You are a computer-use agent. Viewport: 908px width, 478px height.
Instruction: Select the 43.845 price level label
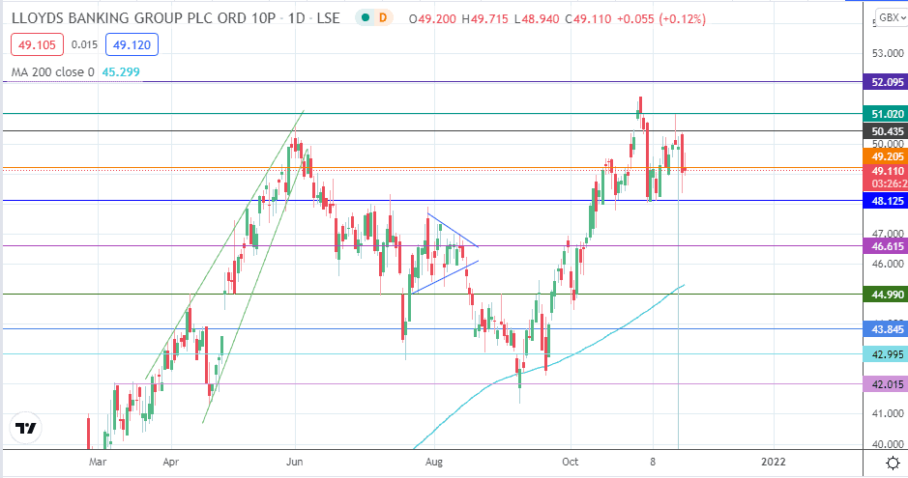(x=886, y=329)
